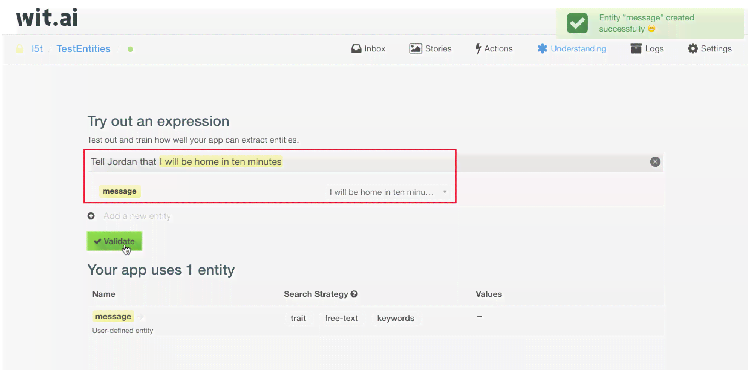Image resolution: width=750 pixels, height=370 pixels.
Task: Open the Settings gear icon
Action: (x=693, y=48)
